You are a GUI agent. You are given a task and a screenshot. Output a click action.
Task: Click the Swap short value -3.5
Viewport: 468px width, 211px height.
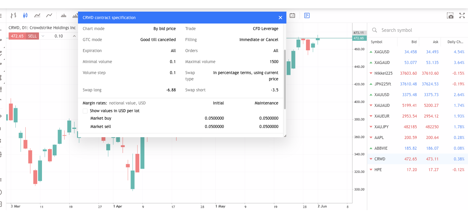(x=274, y=90)
